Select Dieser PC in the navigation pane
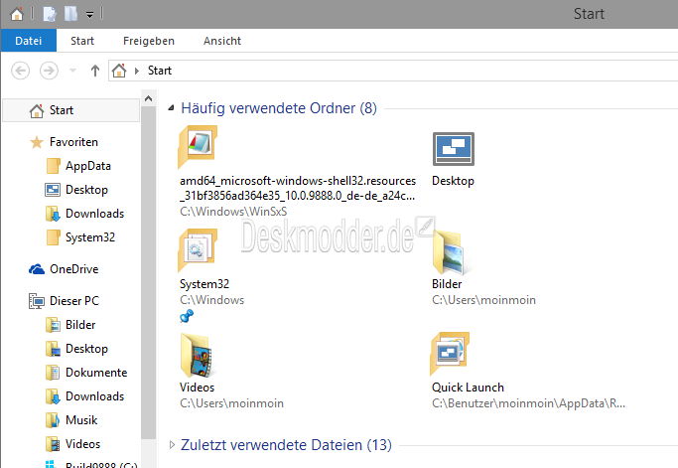 tap(74, 300)
